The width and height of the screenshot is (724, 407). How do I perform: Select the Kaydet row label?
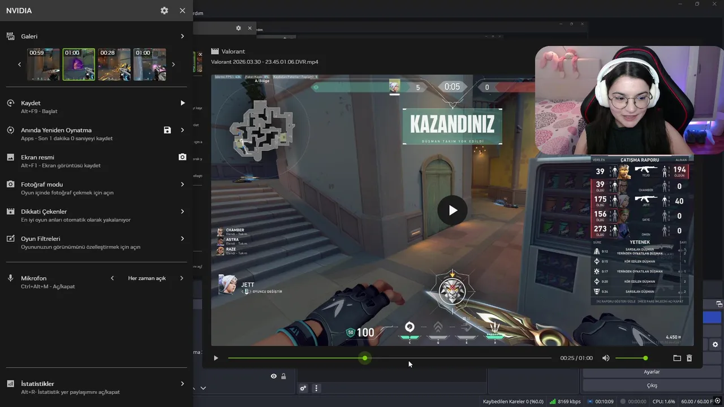(31, 103)
